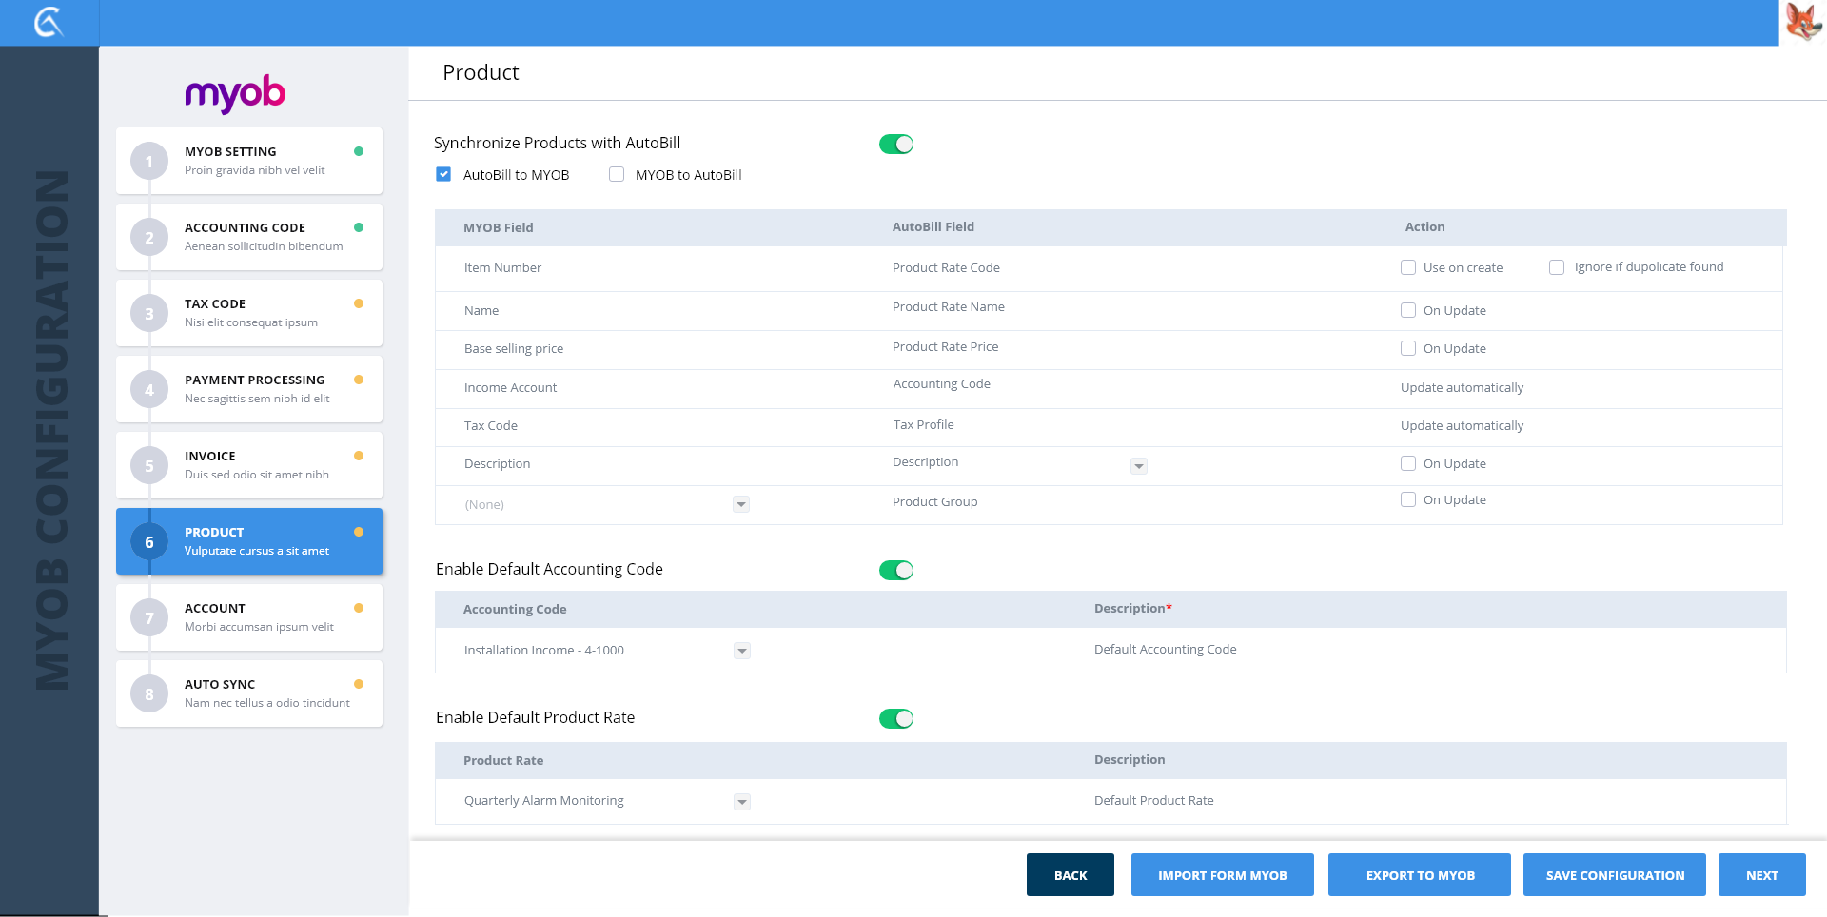The width and height of the screenshot is (1827, 917).
Task: Expand the Description AutoBill field dropdown
Action: [x=1138, y=466]
